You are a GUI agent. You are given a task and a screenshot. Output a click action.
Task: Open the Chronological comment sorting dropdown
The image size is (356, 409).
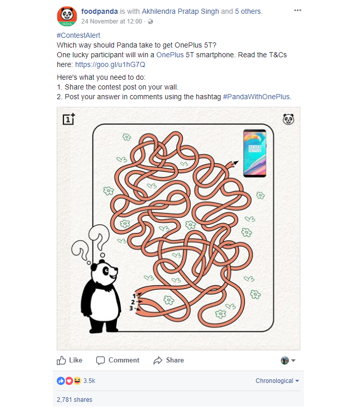(x=277, y=381)
